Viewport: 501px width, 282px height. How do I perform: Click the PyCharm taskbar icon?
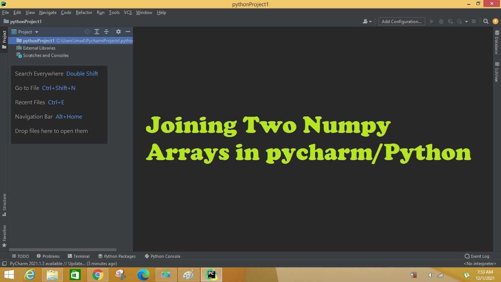coord(211,275)
